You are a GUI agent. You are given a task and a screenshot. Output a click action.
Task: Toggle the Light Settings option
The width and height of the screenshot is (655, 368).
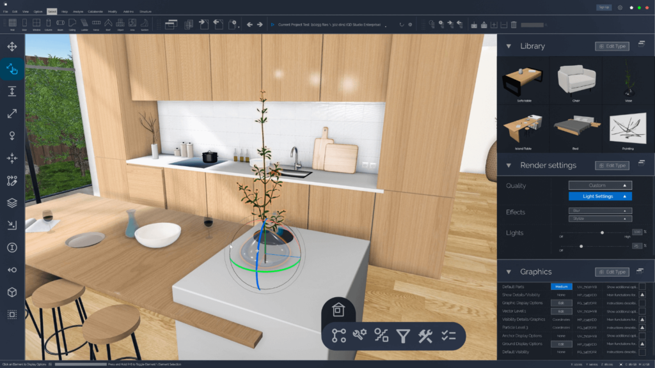tap(599, 195)
